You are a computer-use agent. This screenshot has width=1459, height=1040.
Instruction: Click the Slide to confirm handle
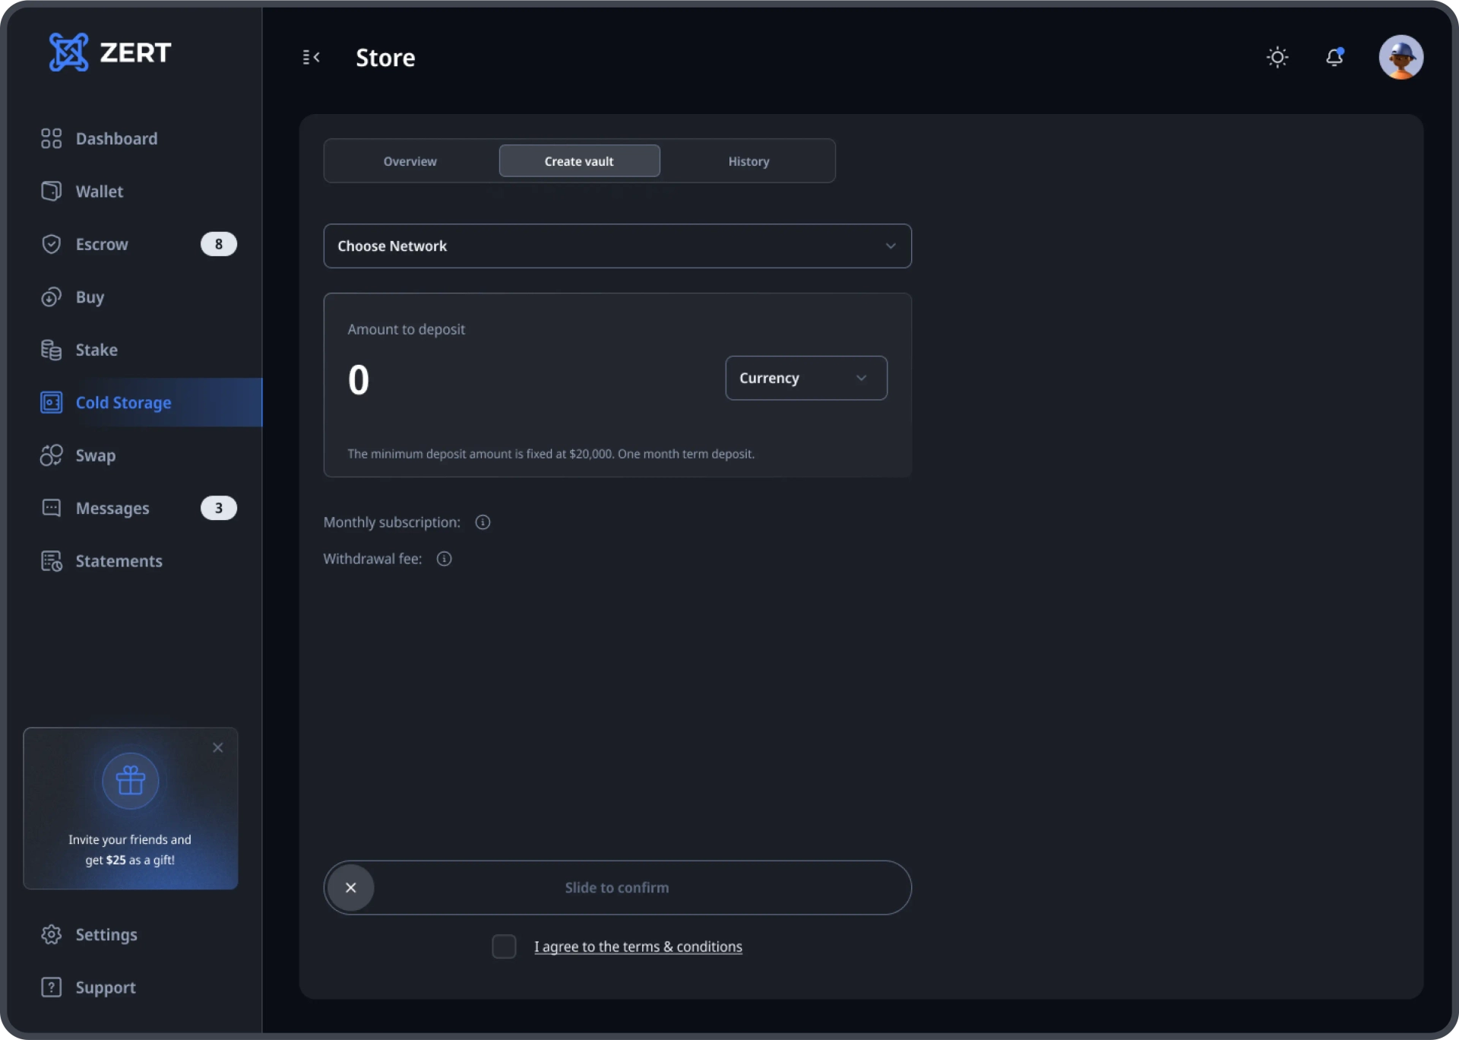(351, 887)
